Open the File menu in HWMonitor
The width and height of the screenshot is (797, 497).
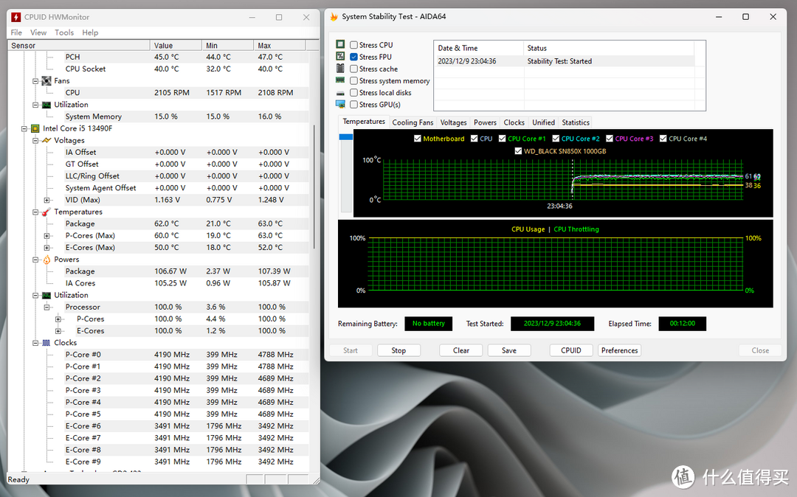(x=16, y=32)
